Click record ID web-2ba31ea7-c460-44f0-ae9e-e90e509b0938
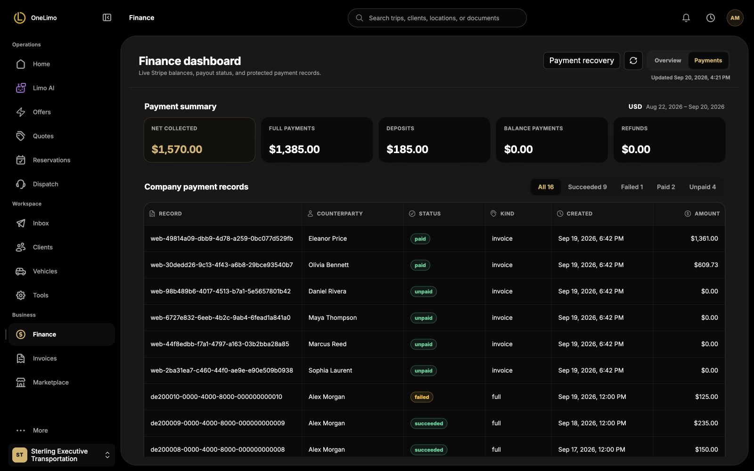The height and width of the screenshot is (471, 754). pyautogui.click(x=221, y=371)
